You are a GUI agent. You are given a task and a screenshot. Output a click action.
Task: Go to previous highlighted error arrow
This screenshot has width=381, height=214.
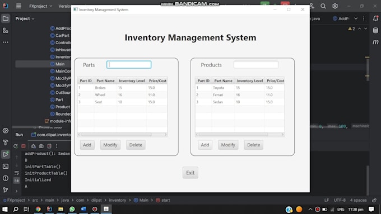[360, 28]
